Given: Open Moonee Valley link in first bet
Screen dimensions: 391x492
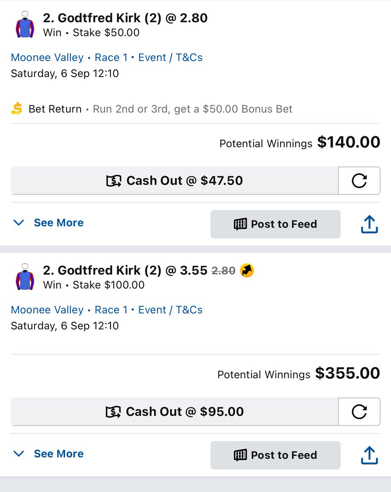Looking at the screenshot, I should 47,57.
